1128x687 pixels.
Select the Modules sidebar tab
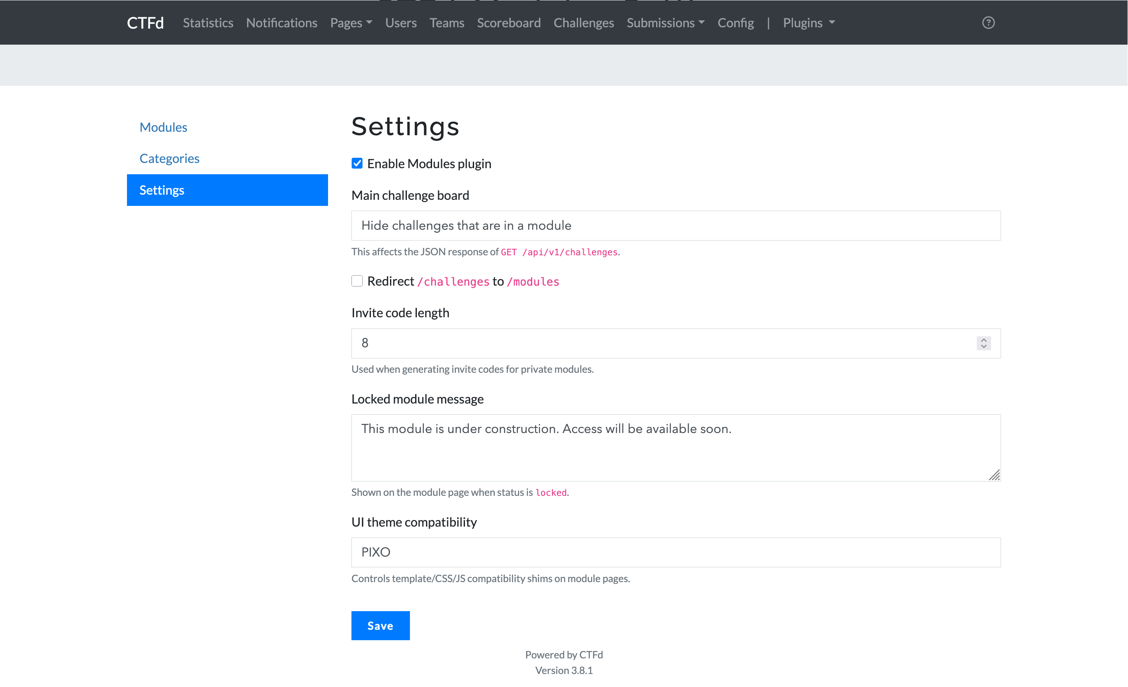(x=163, y=127)
